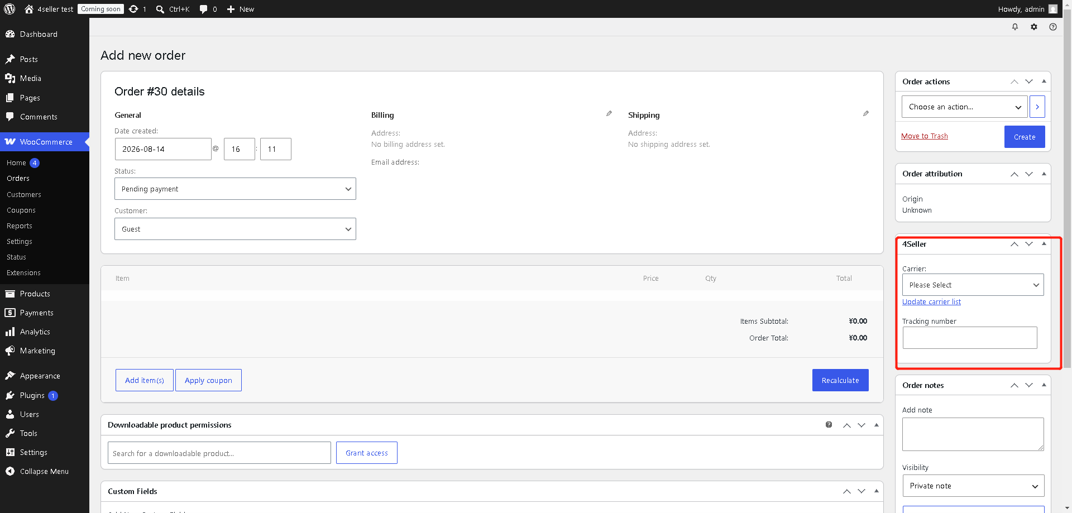Click the Recalculate button
This screenshot has height=513, width=1072.
point(840,380)
